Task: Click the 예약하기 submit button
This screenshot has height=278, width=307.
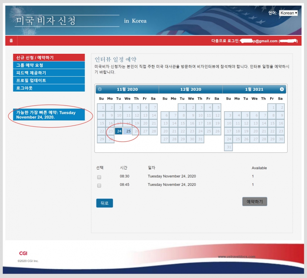Action: pos(255,201)
